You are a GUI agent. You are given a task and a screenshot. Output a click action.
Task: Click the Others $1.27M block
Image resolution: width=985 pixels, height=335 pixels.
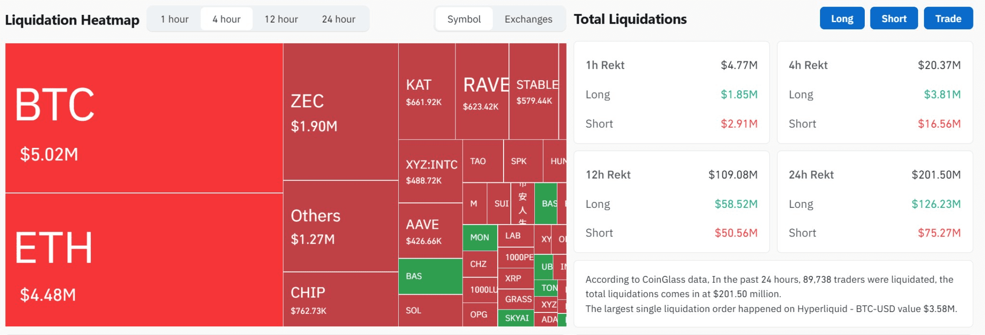coord(341,226)
